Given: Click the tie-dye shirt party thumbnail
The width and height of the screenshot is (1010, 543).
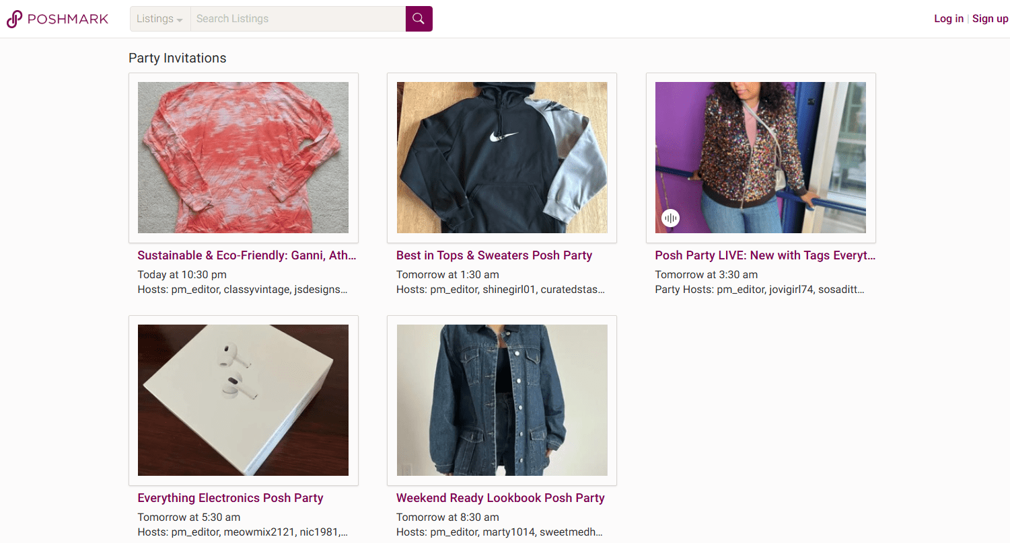Looking at the screenshot, I should (x=243, y=158).
